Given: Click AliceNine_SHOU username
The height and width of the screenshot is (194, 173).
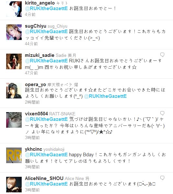Looking at the screenshot, I should [x=44, y=178].
